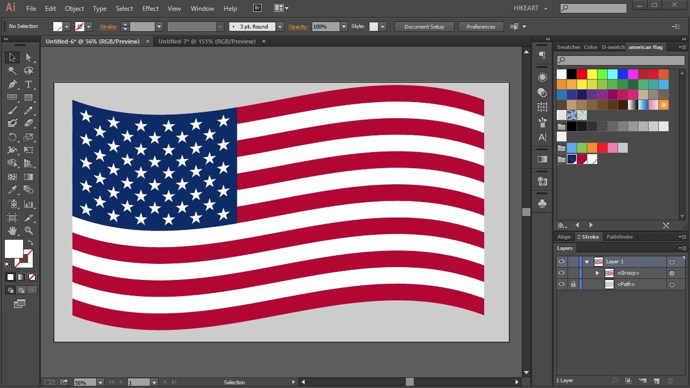Click the Document Setup button
The width and height of the screenshot is (690, 388).
(x=423, y=26)
